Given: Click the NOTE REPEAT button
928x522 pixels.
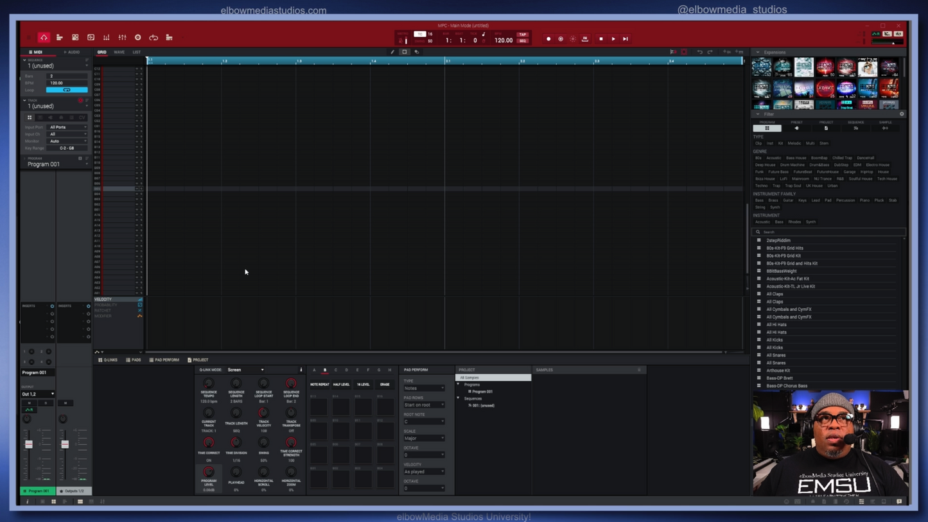Looking at the screenshot, I should [x=320, y=384].
